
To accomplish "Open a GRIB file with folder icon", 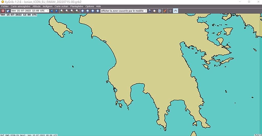I will [x=8, y=11].
